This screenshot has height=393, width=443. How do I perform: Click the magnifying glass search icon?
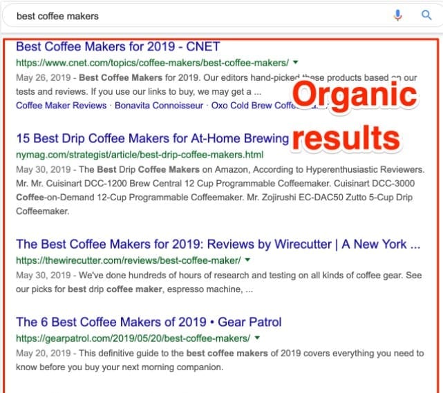click(426, 15)
